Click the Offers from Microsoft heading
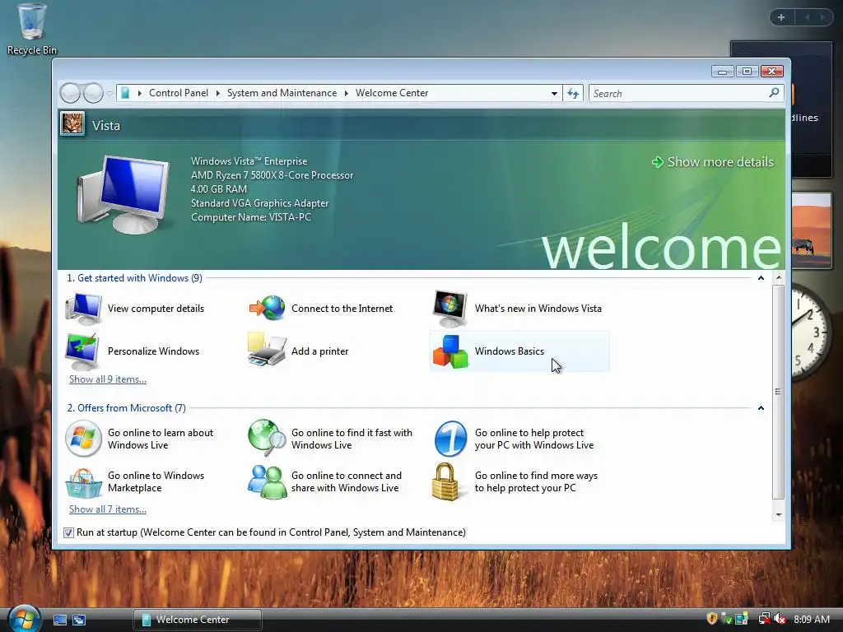 pyautogui.click(x=126, y=408)
